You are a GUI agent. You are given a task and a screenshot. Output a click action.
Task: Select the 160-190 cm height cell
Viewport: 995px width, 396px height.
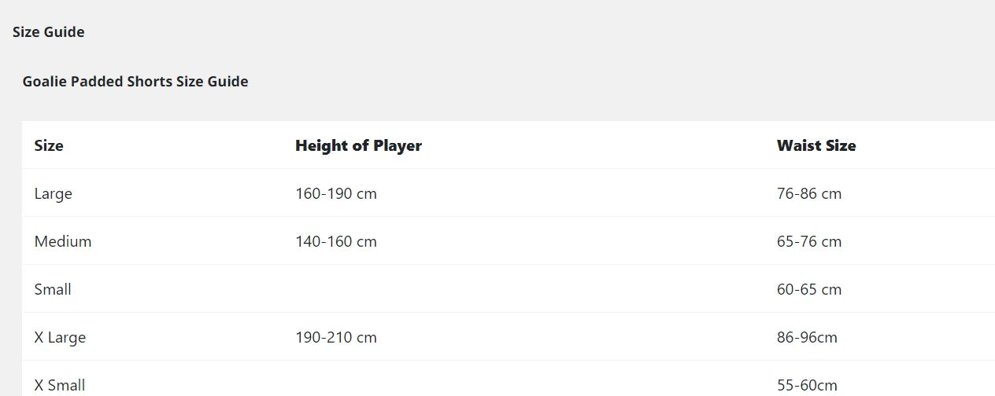click(x=336, y=193)
